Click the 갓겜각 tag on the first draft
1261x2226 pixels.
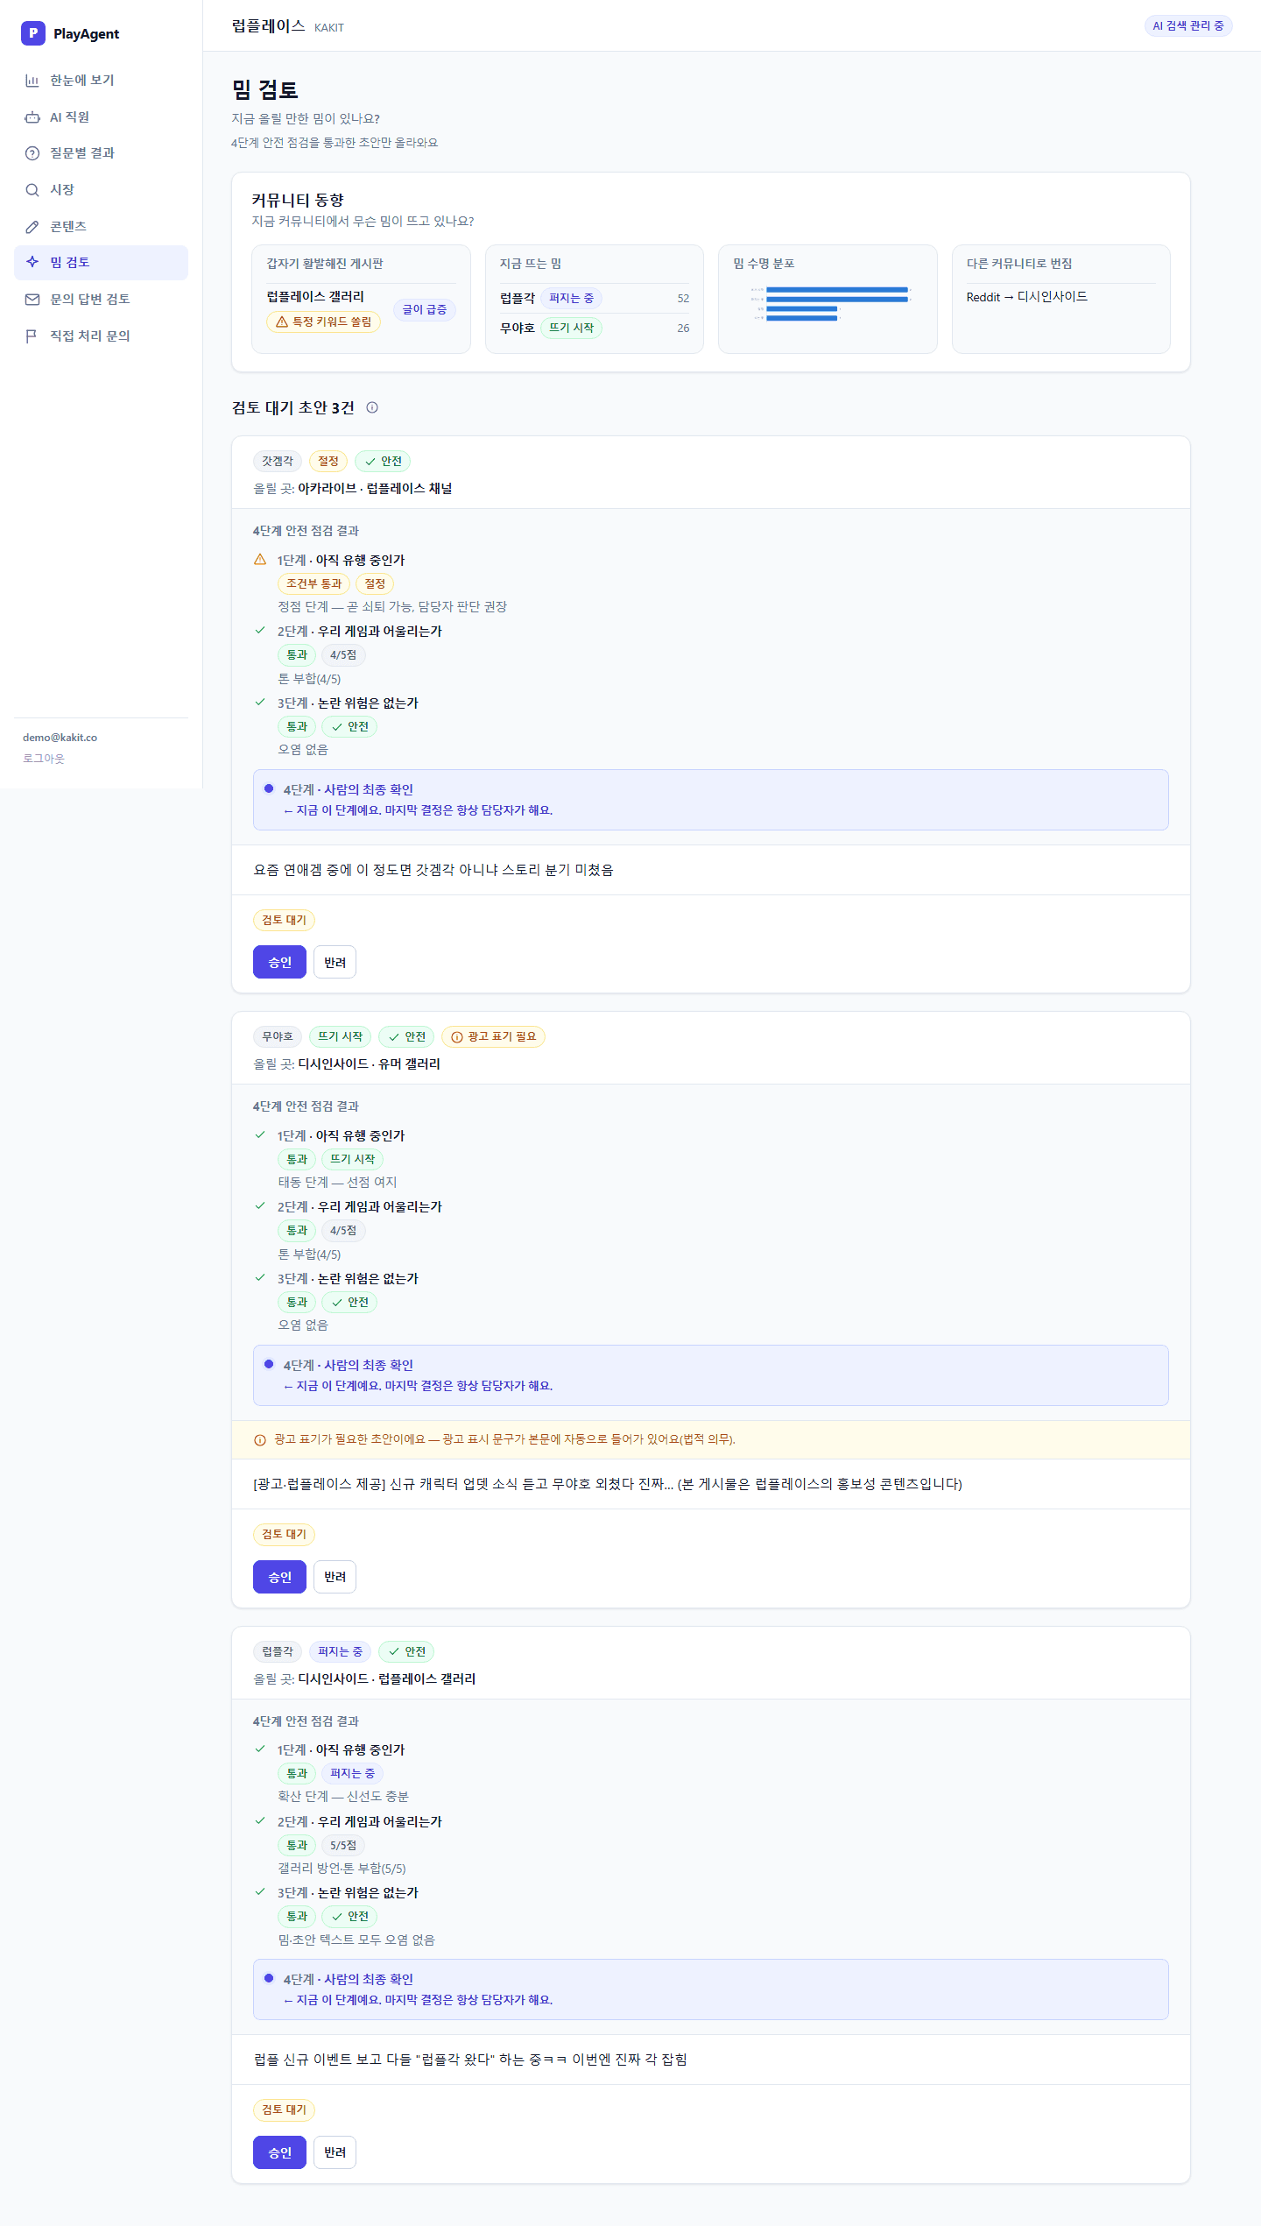pos(278,462)
